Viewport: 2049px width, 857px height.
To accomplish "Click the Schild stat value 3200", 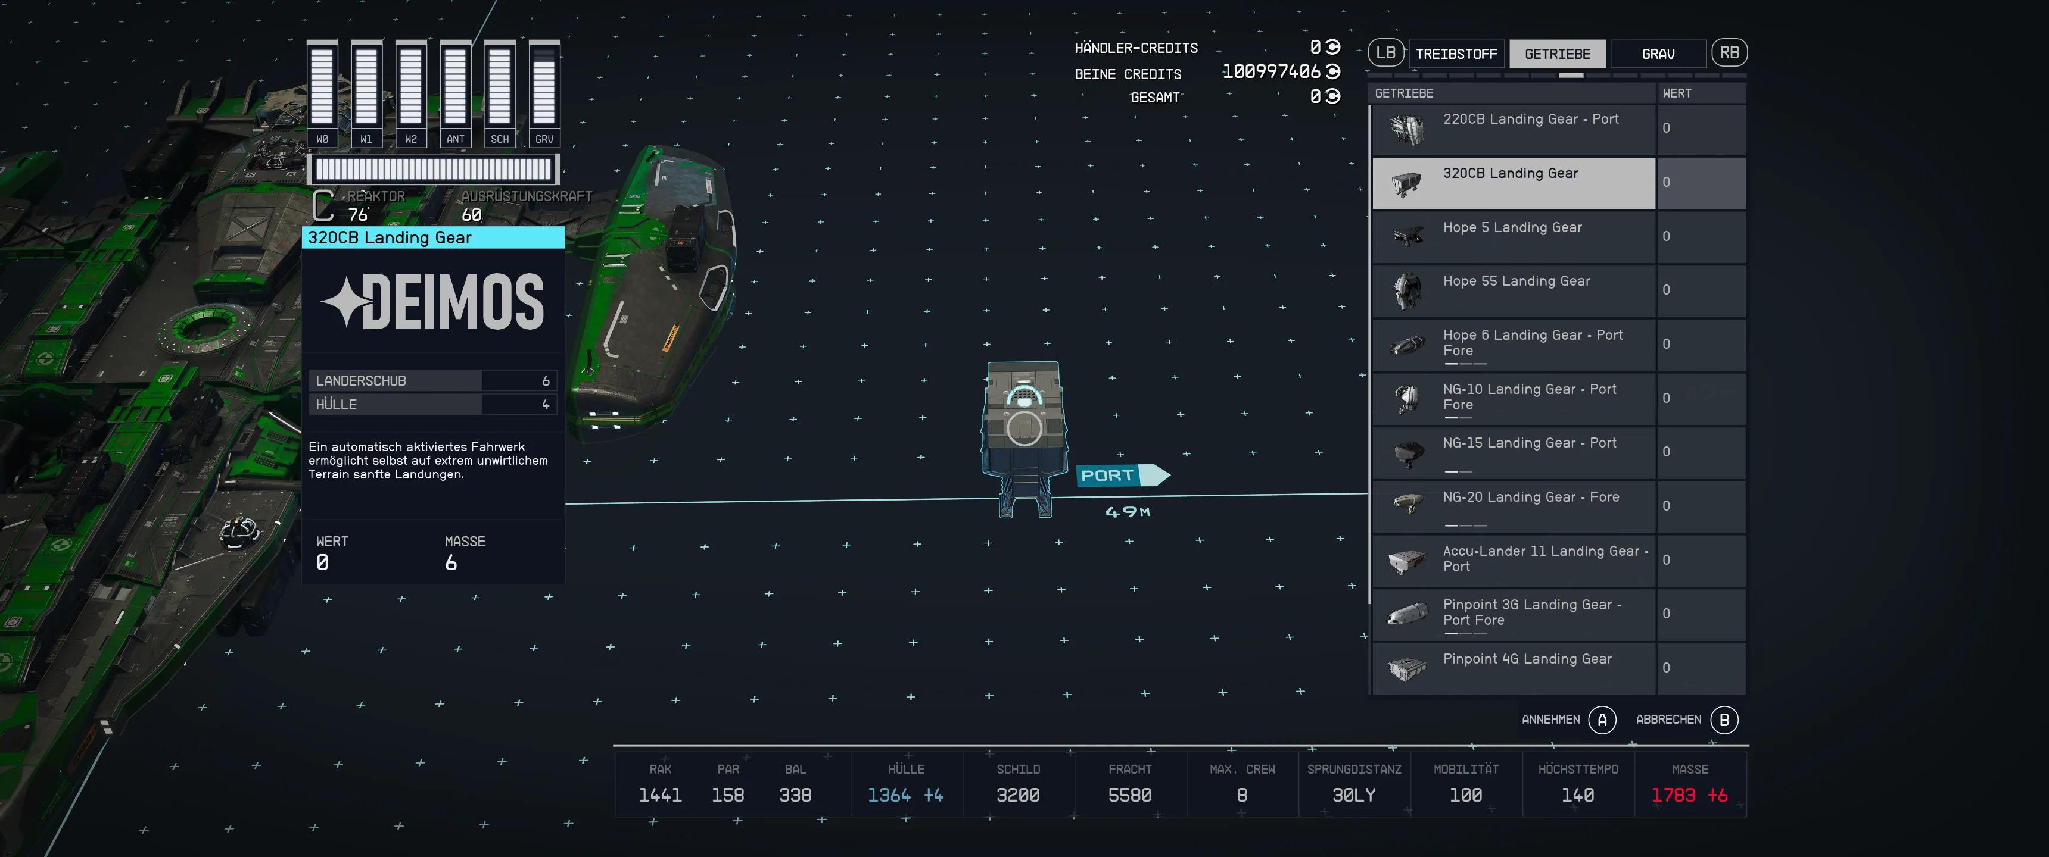I will 1018,795.
